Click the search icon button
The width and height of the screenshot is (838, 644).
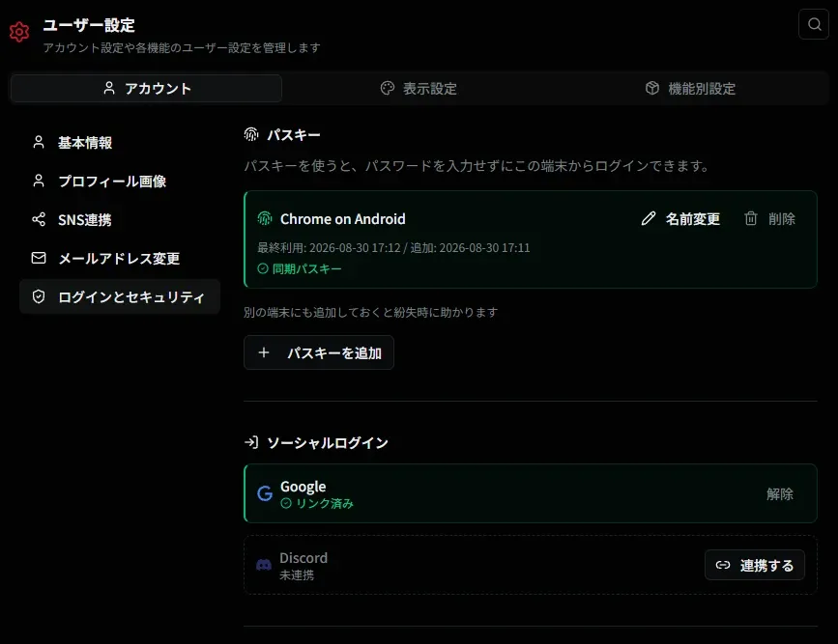point(814,24)
